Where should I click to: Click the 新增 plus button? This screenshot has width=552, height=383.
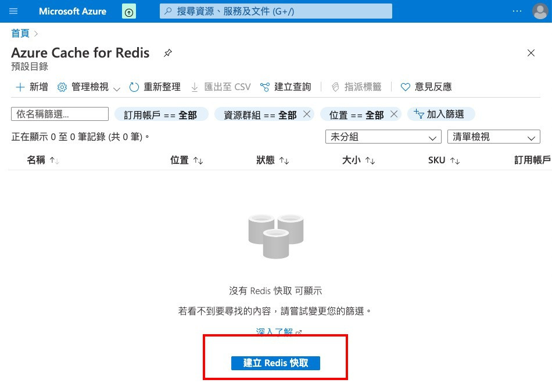32,87
